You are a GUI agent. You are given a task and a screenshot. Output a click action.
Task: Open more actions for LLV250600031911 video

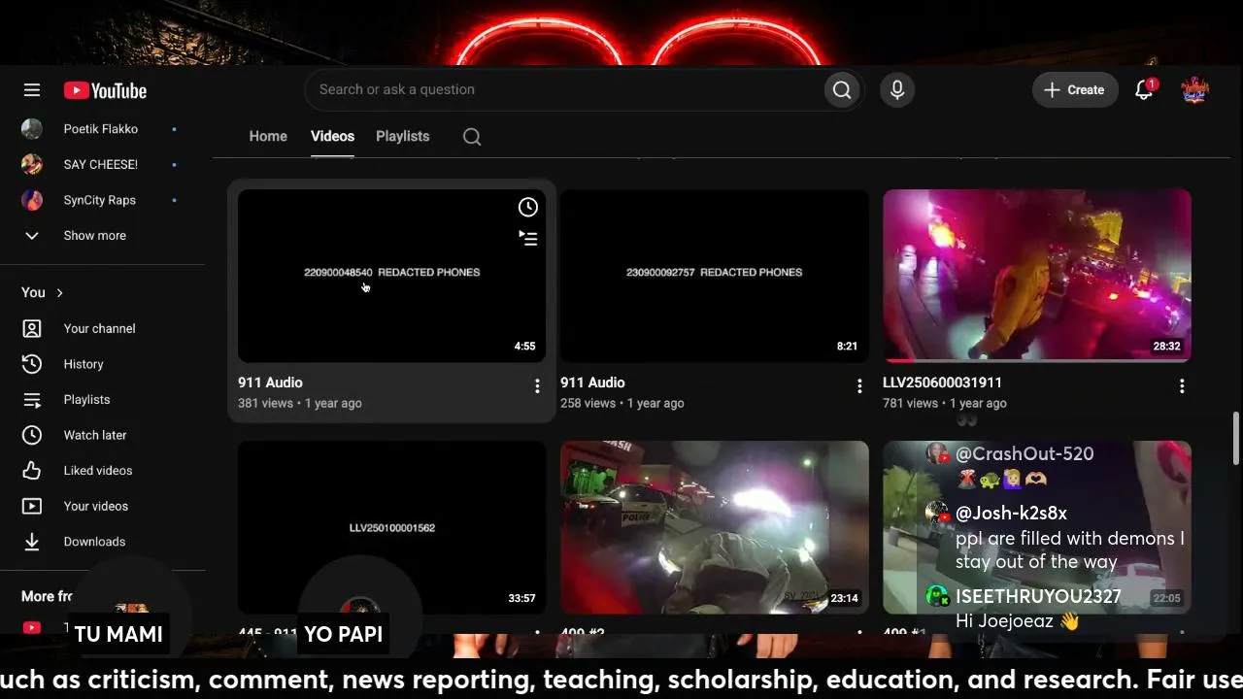[x=1182, y=386]
